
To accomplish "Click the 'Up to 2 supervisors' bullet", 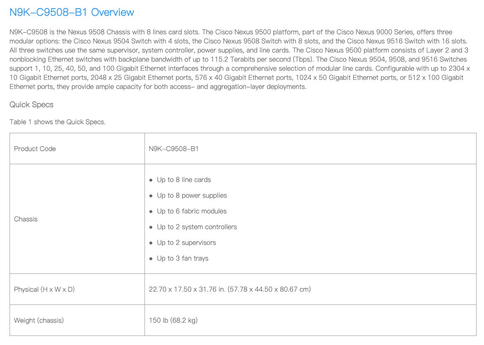I will [x=186, y=243].
